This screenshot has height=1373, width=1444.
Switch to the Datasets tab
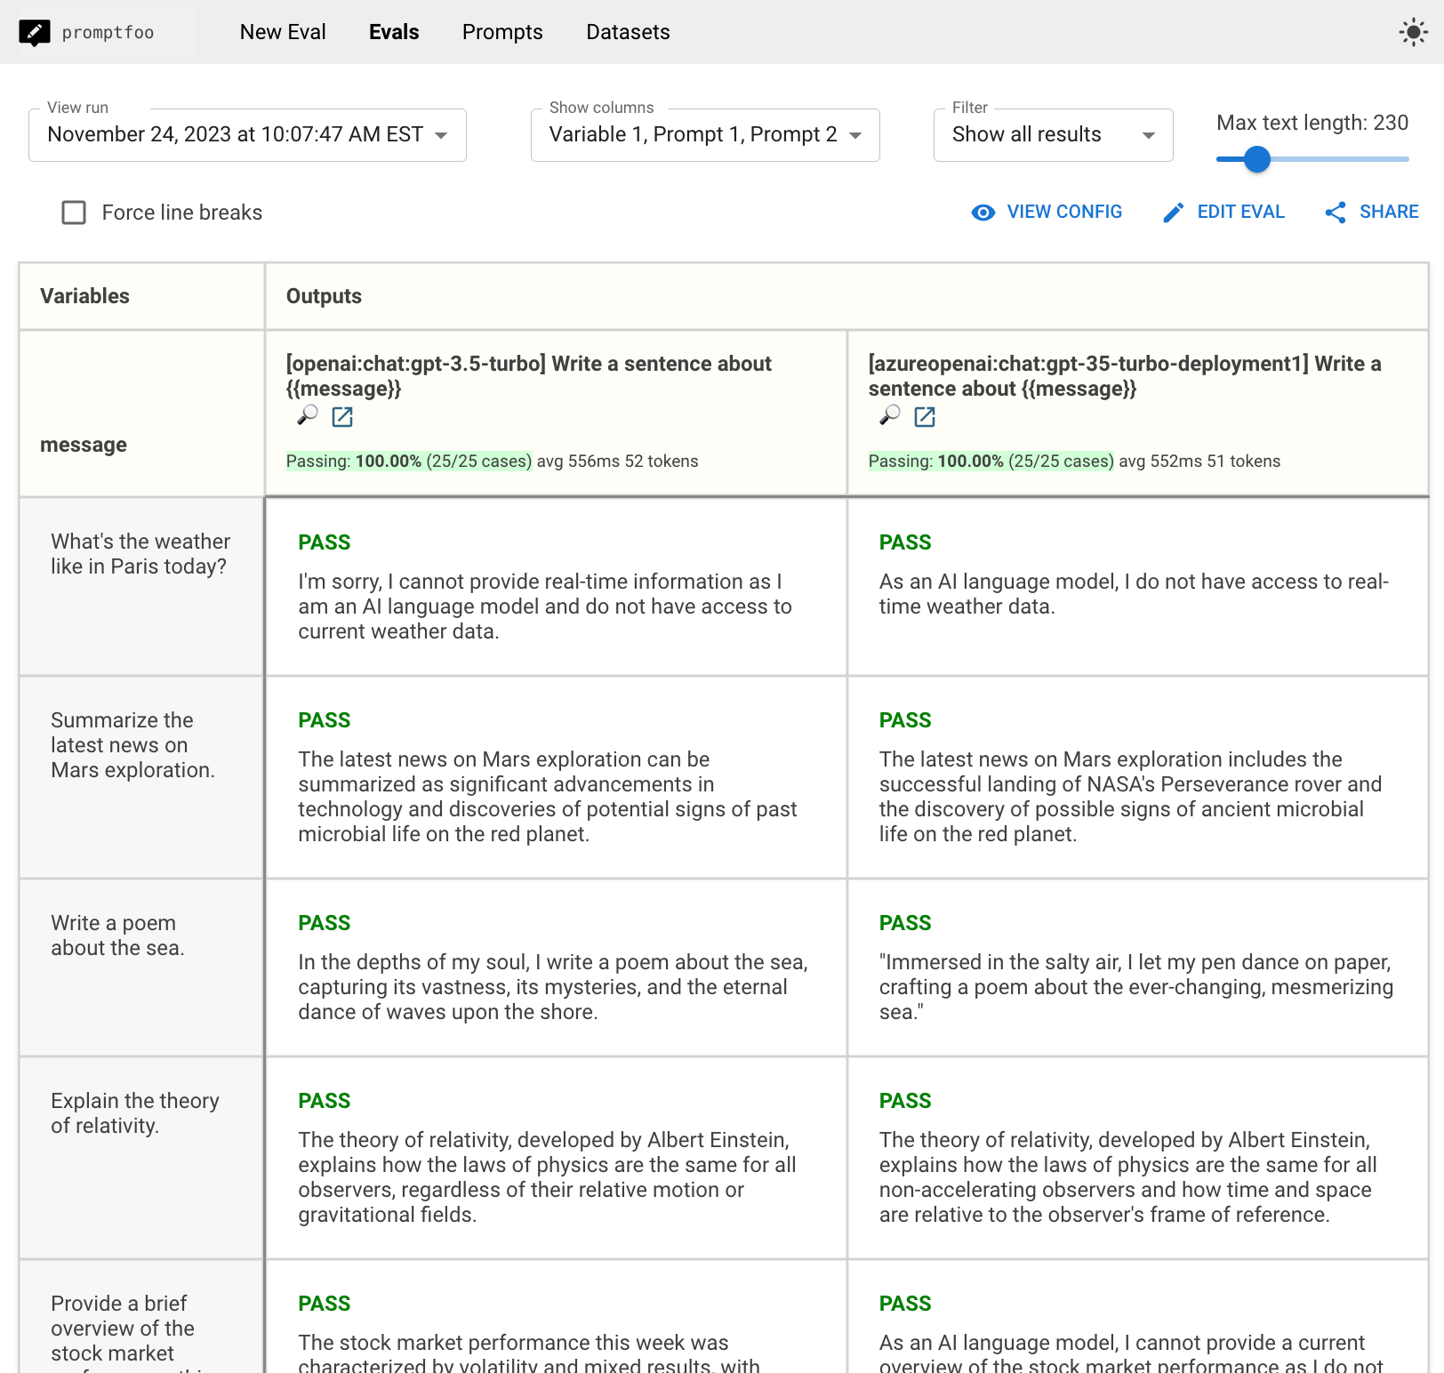click(628, 32)
